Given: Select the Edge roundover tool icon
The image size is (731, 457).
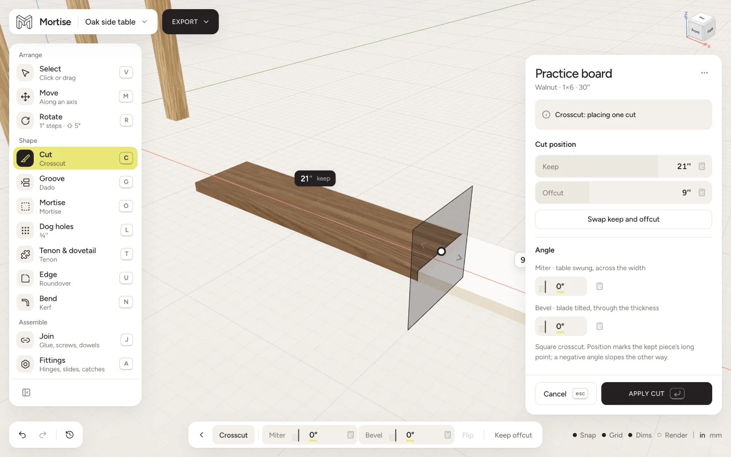Looking at the screenshot, I should [26, 278].
